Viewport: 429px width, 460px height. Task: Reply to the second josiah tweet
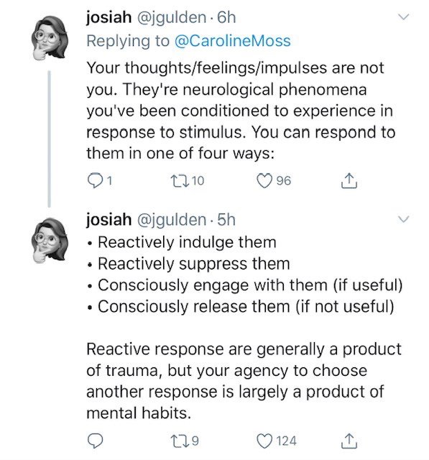[95, 441]
